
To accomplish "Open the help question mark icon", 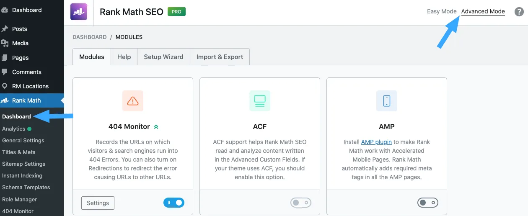I will (x=519, y=12).
